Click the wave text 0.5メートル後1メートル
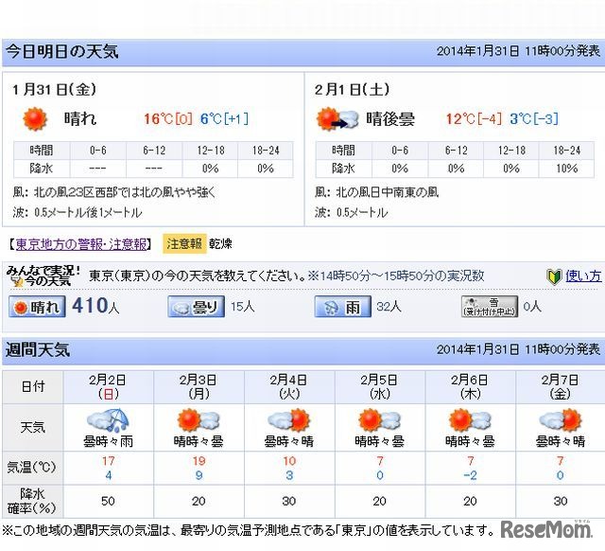605x551 pixels. (88, 212)
